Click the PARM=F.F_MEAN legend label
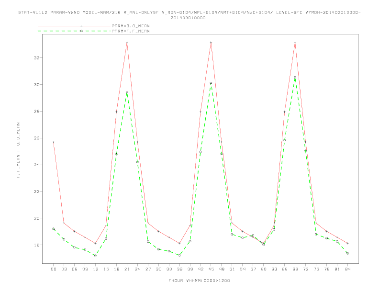The image size is (379, 293). pos(131,31)
